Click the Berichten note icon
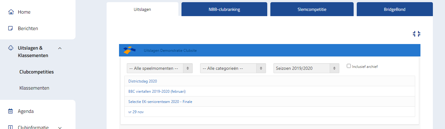 point(11,29)
